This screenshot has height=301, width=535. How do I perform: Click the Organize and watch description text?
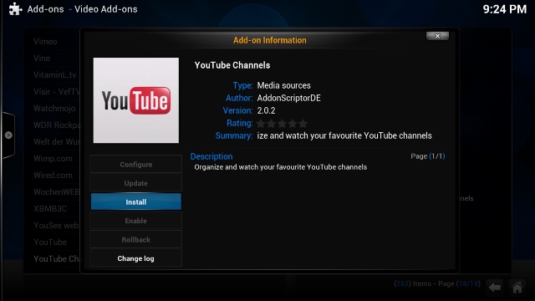point(281,167)
